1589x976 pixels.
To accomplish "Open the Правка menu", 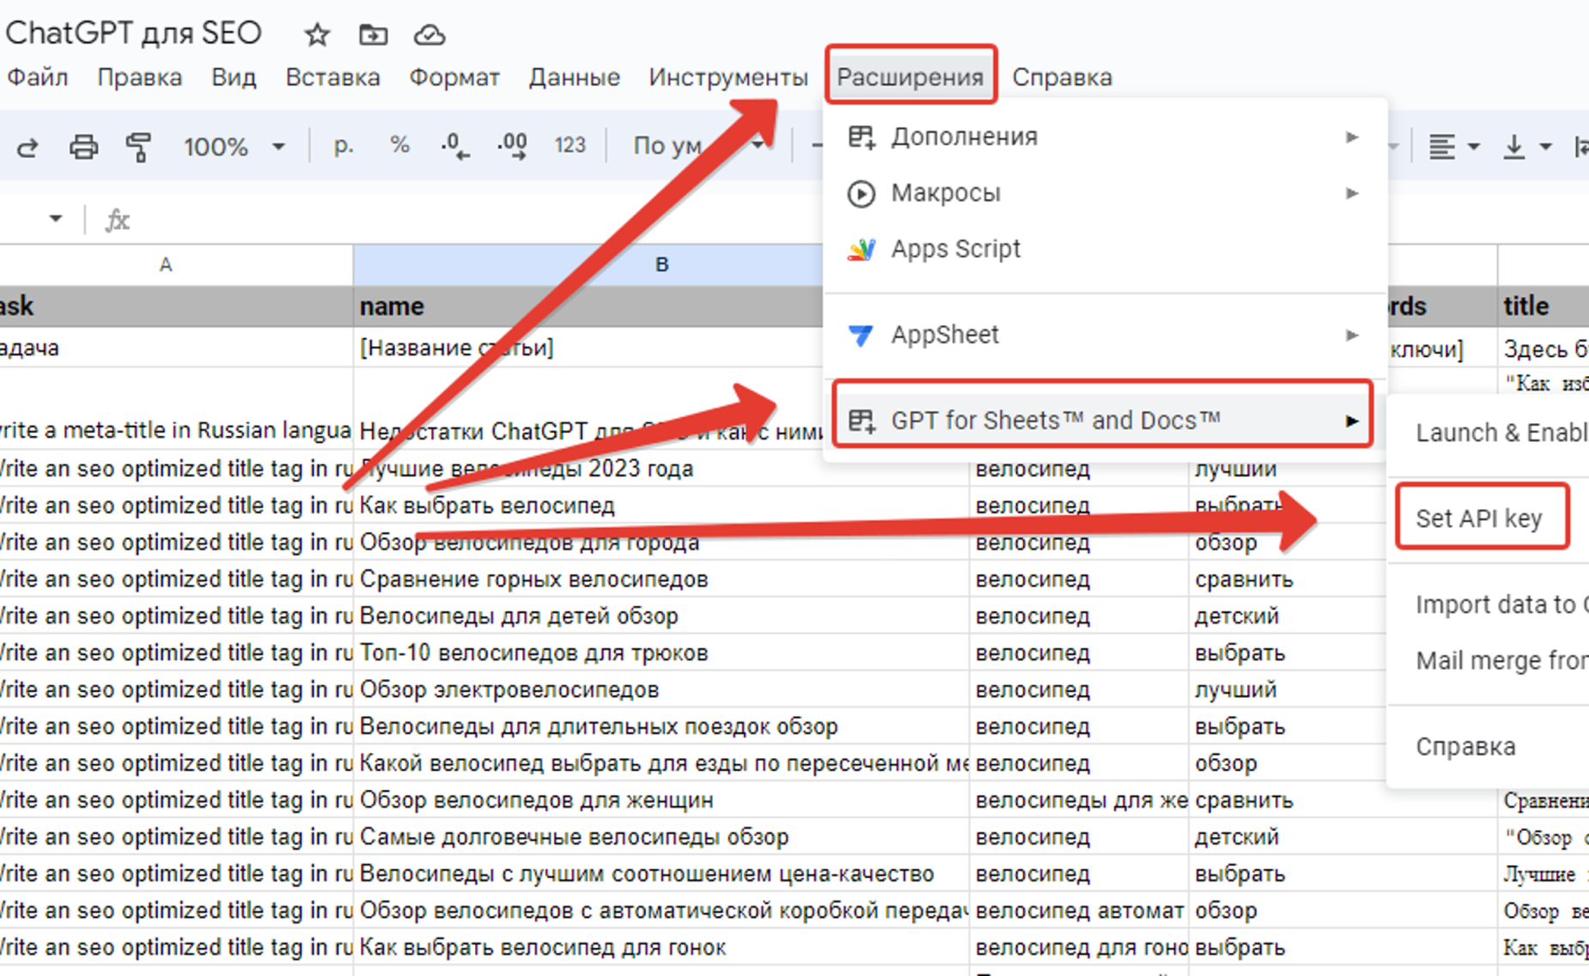I will click(x=139, y=77).
